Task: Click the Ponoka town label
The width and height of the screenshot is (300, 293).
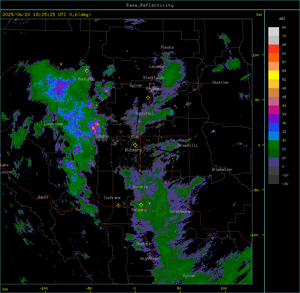Action: click(x=167, y=47)
